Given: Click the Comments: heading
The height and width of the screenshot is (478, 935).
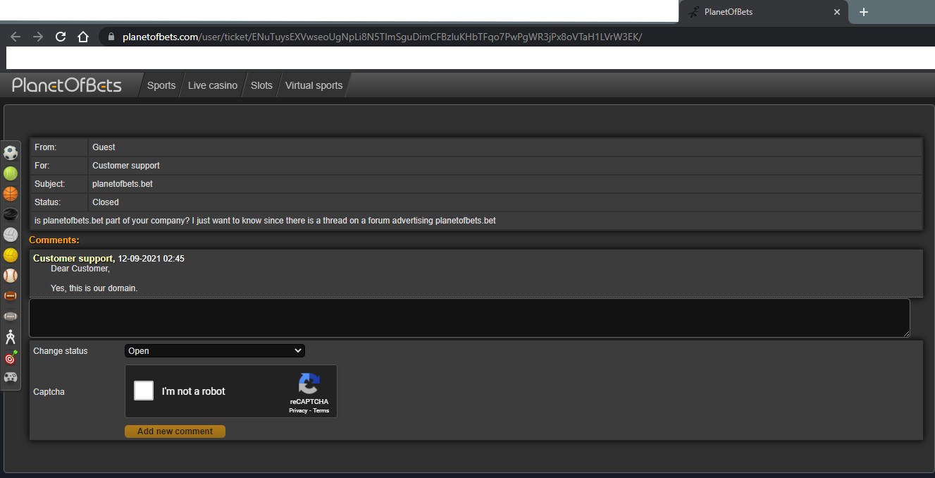Looking at the screenshot, I should (x=54, y=240).
